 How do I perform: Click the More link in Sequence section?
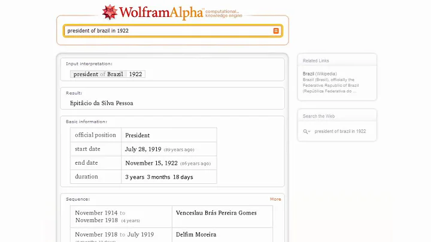click(x=275, y=199)
